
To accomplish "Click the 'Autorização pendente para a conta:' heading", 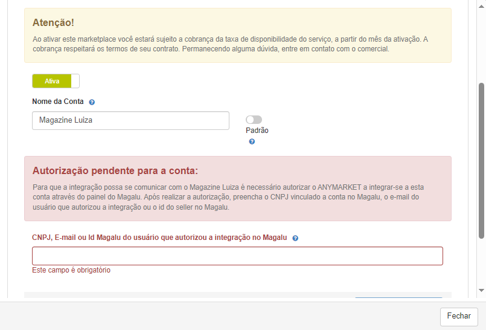I will click(x=115, y=170).
